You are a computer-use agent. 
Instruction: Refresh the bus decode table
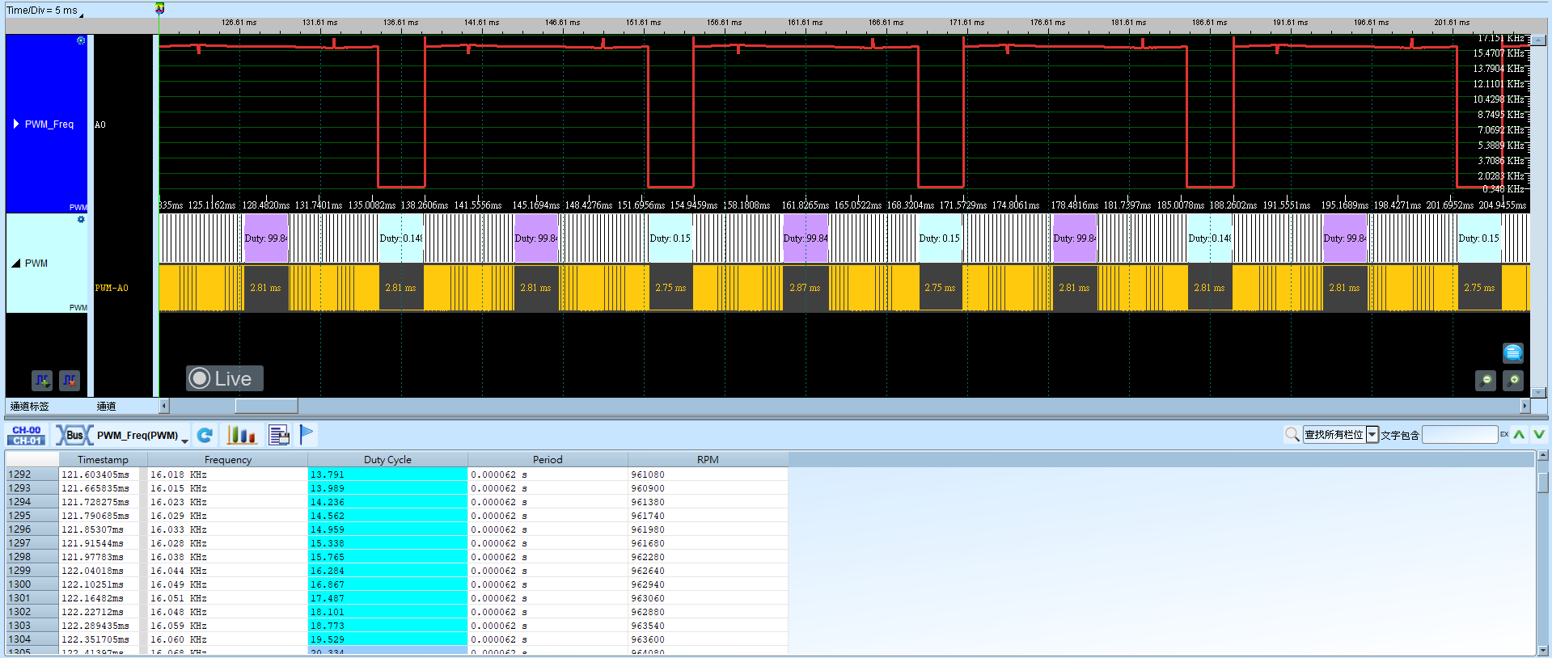(x=205, y=435)
